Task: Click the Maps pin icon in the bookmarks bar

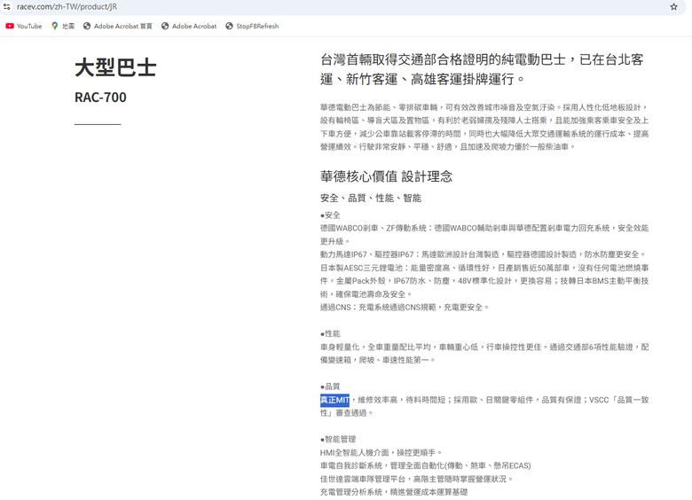Action: point(55,27)
